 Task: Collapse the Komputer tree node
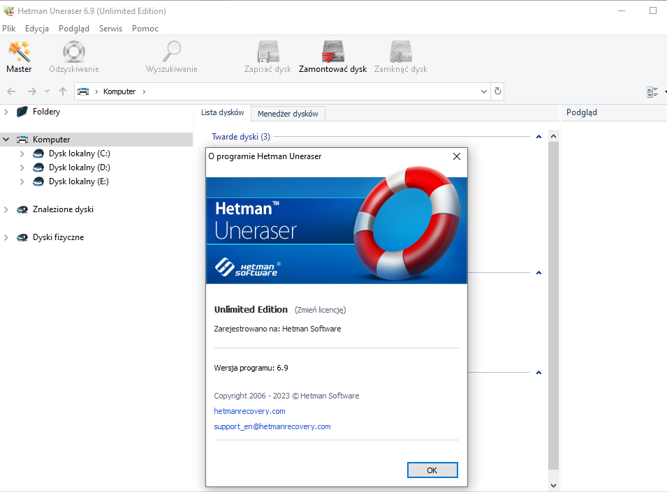(x=6, y=140)
